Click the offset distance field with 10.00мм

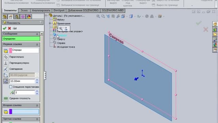click(22, 81)
